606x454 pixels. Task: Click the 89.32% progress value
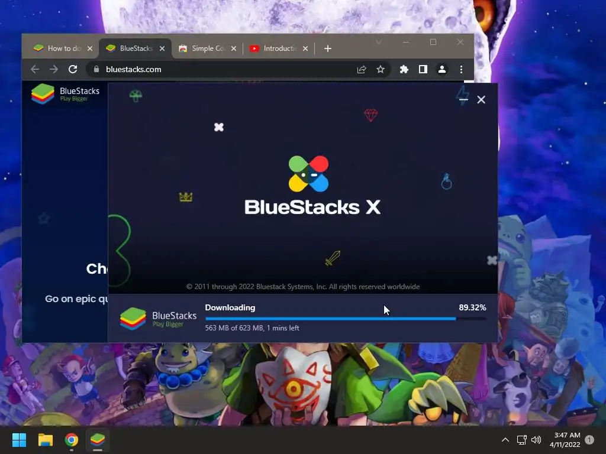coord(472,307)
